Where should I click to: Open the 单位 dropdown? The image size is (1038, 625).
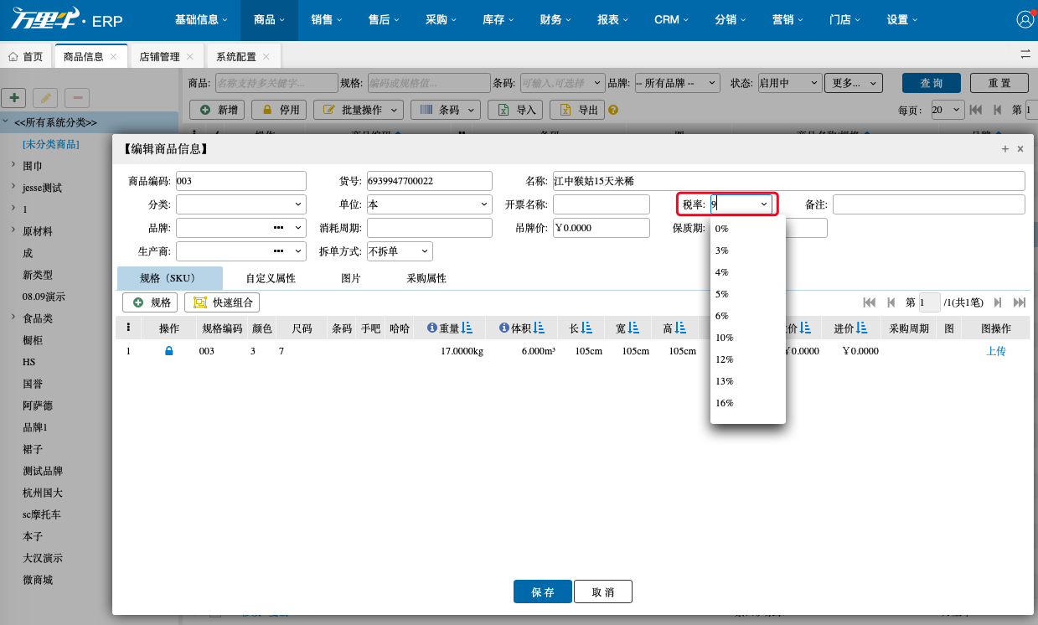pyautogui.click(x=484, y=204)
